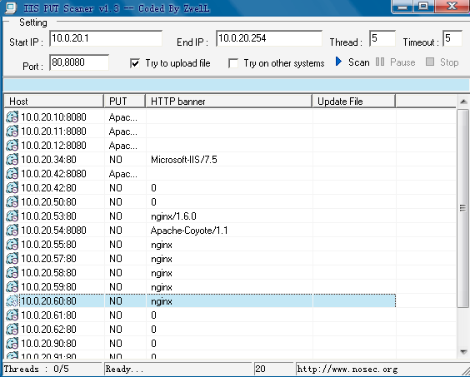Screen dimensions: 470x377
Task: Click host icon for 10.0.20.53:80
Action: pos(12,216)
